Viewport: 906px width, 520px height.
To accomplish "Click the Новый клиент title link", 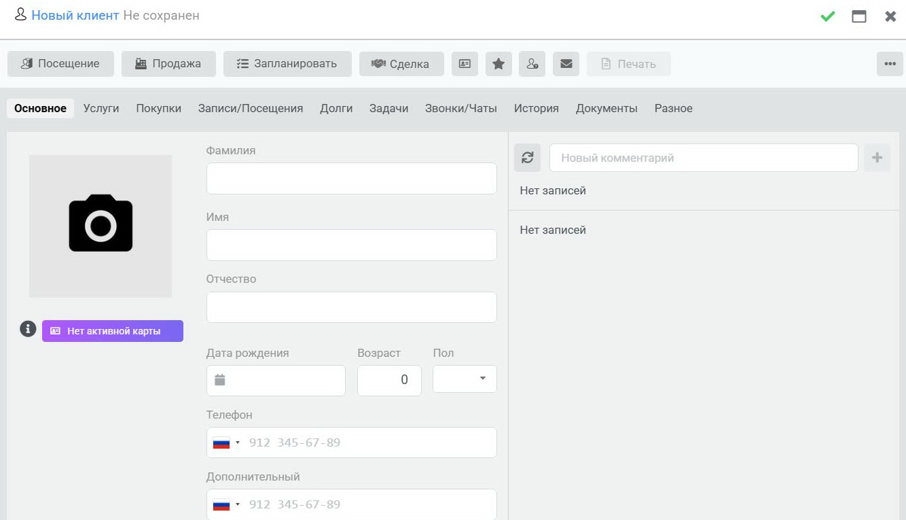I will click(x=75, y=15).
